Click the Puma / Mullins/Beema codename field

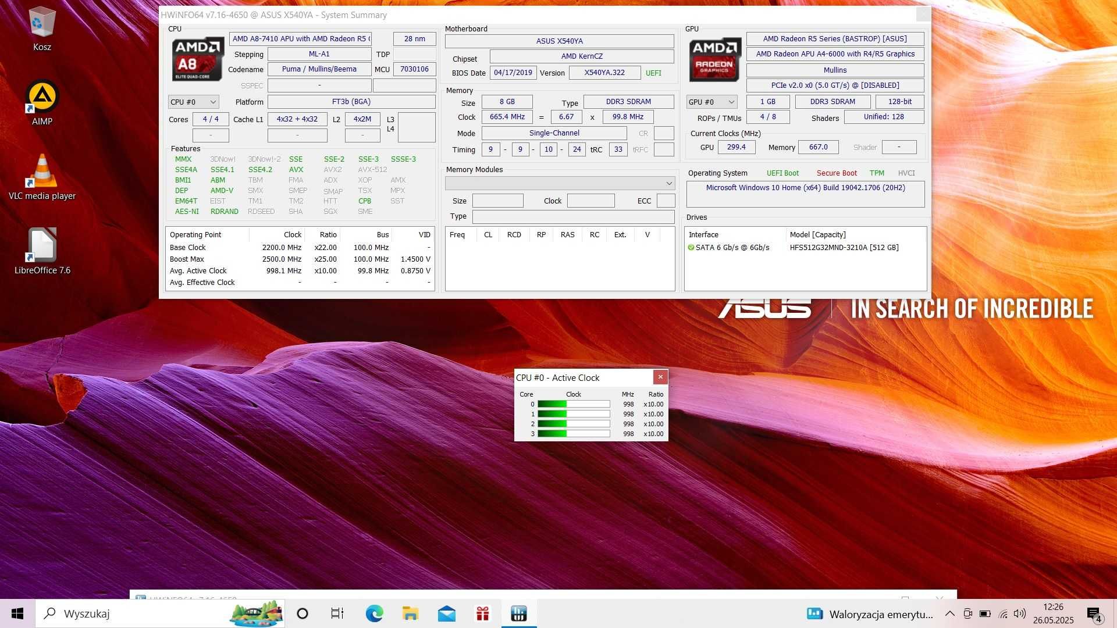319,69
